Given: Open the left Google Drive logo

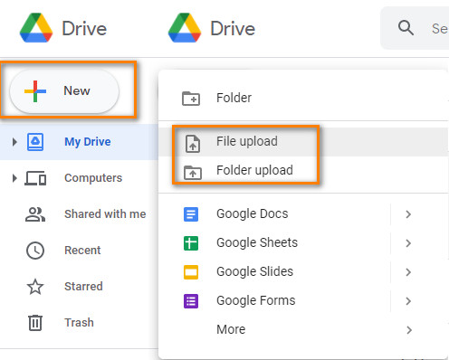Looking at the screenshot, I should click(x=36, y=28).
